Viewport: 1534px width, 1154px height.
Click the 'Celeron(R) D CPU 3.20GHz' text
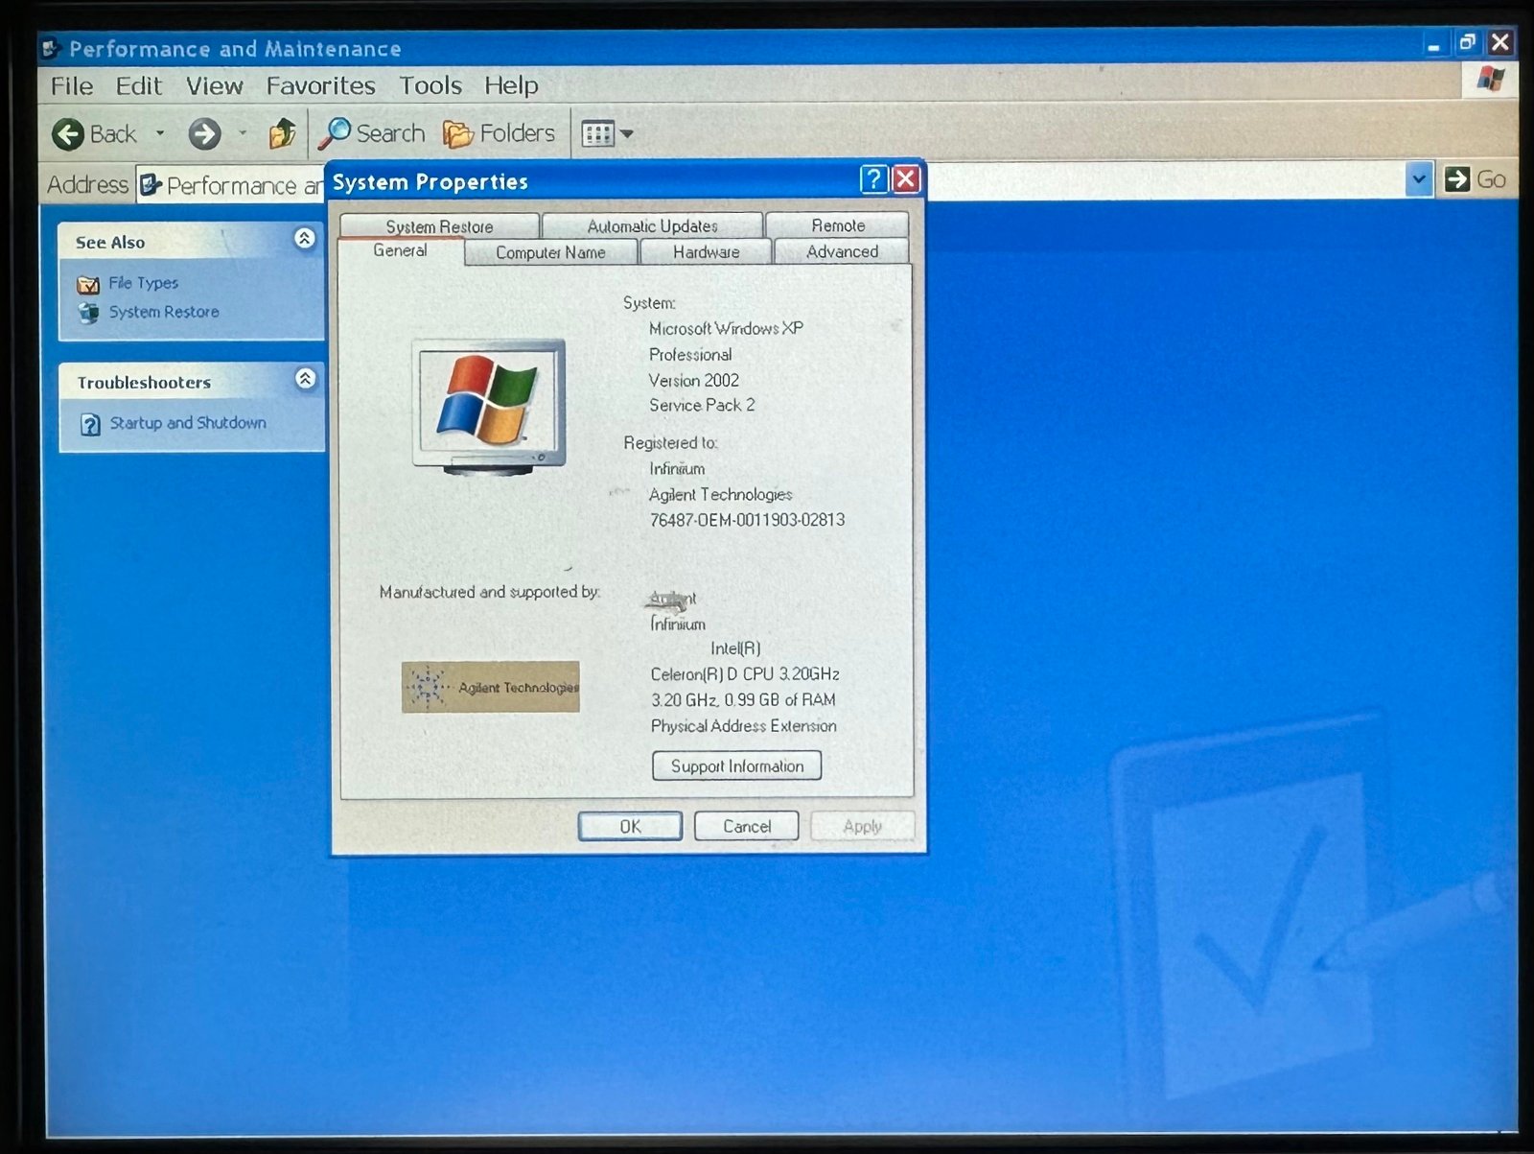tap(745, 674)
